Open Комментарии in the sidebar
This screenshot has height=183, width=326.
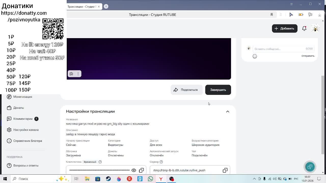(x=22, y=119)
